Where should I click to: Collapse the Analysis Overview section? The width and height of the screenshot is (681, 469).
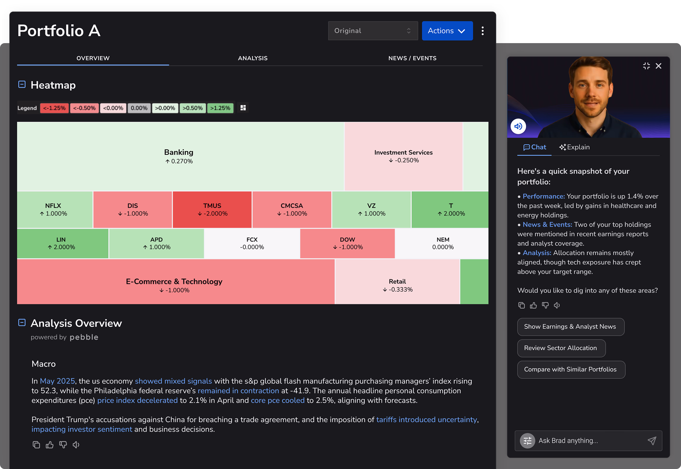click(22, 323)
